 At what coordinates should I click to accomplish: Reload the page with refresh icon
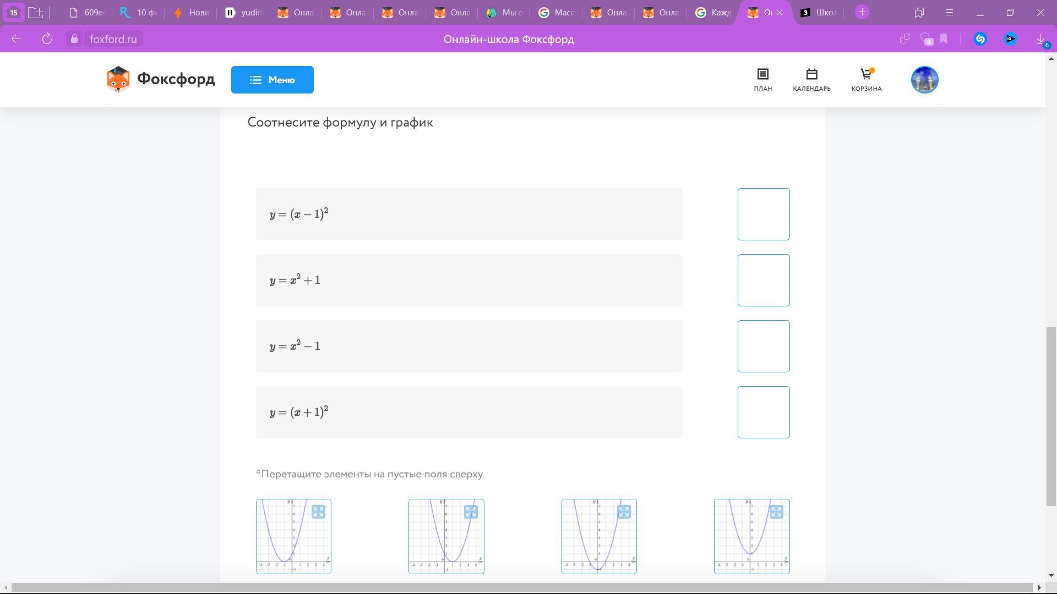pos(47,39)
